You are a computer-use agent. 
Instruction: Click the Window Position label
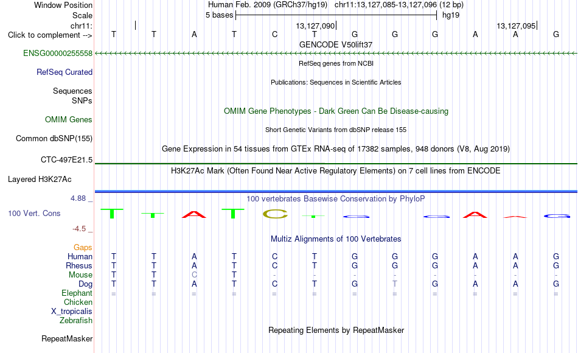point(63,5)
